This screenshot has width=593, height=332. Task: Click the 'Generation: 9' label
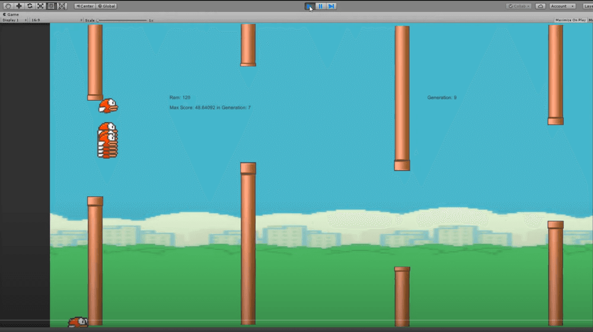[x=442, y=98]
